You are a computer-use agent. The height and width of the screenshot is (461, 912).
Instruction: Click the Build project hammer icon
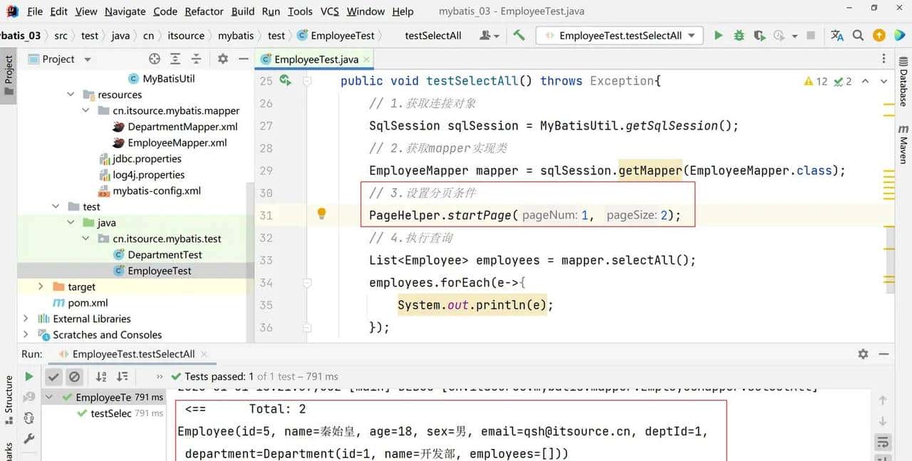click(x=519, y=36)
